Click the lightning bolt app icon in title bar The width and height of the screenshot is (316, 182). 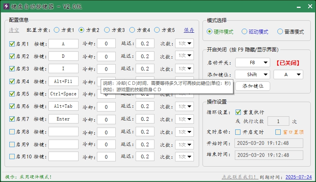[6, 6]
